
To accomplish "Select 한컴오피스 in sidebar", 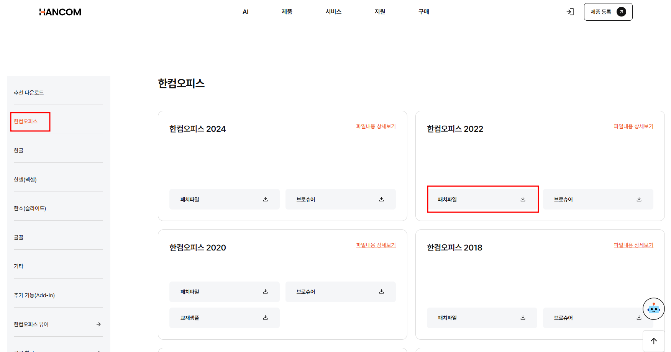I will click(x=26, y=121).
